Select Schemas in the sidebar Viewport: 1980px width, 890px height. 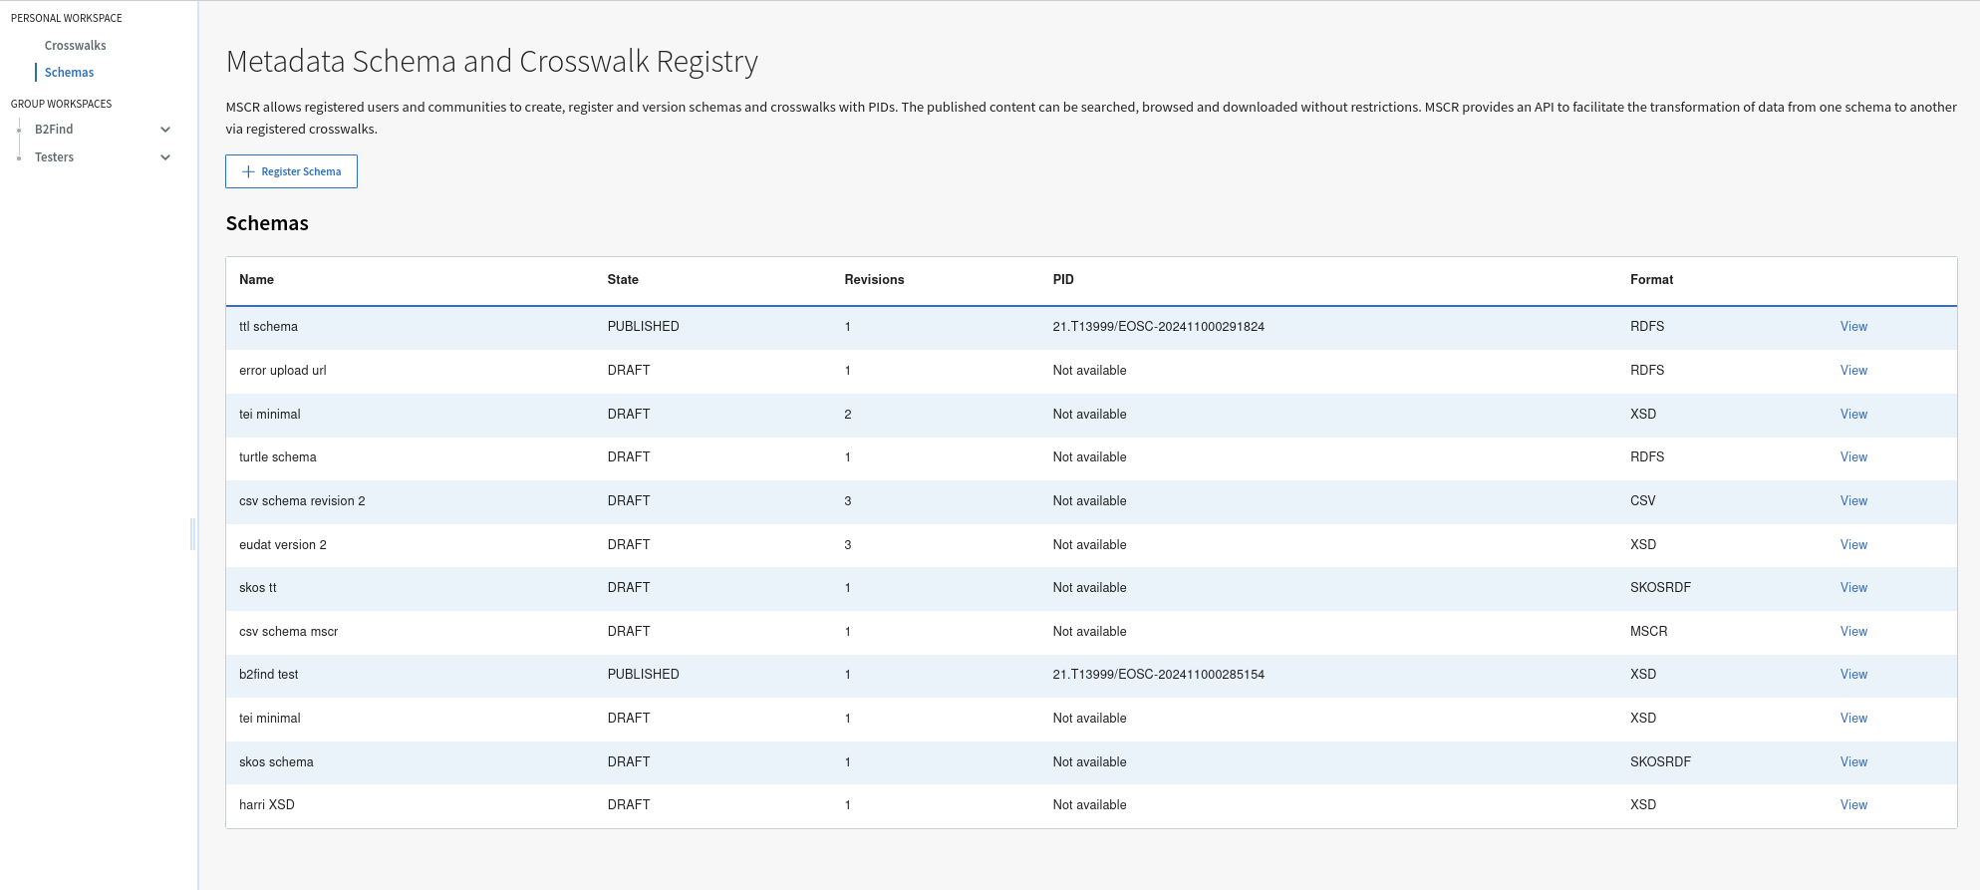click(x=69, y=73)
